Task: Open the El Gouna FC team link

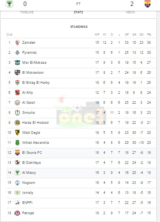Action: pyautogui.click(x=32, y=153)
